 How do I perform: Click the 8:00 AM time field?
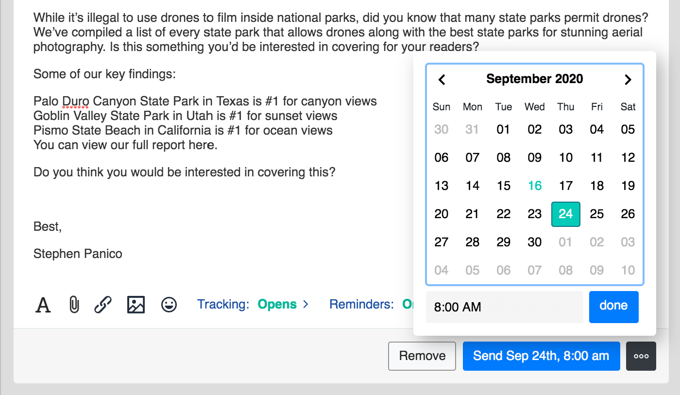pos(504,307)
